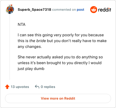Open the Superb_Space7318 username profile
This screenshot has width=116, height=108.
tap(35, 10)
